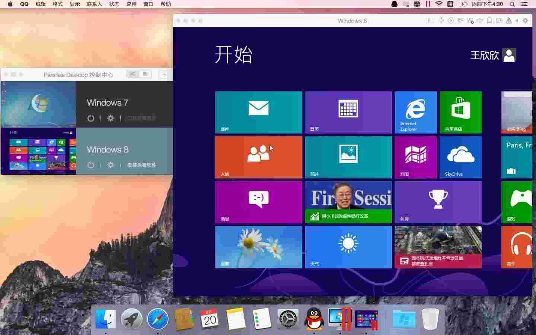This screenshot has width=536, height=335.
Task: Click 王欣欣 to open the account menu
Action: coord(484,55)
